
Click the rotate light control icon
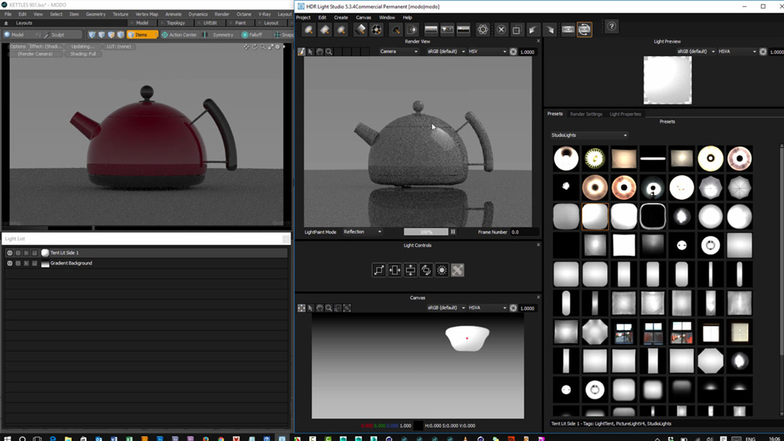click(426, 270)
